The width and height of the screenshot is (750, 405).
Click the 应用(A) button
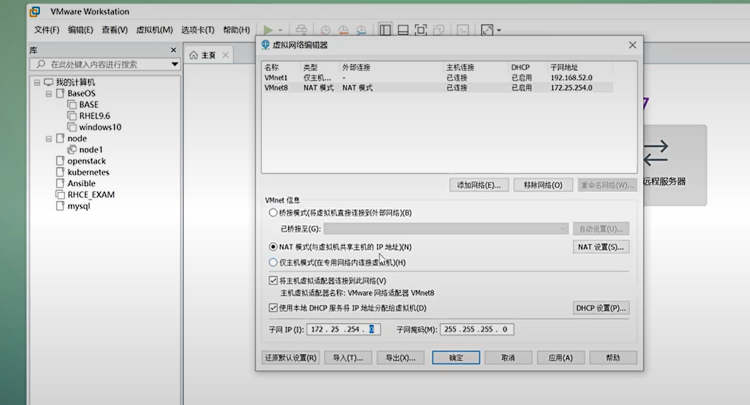(561, 358)
